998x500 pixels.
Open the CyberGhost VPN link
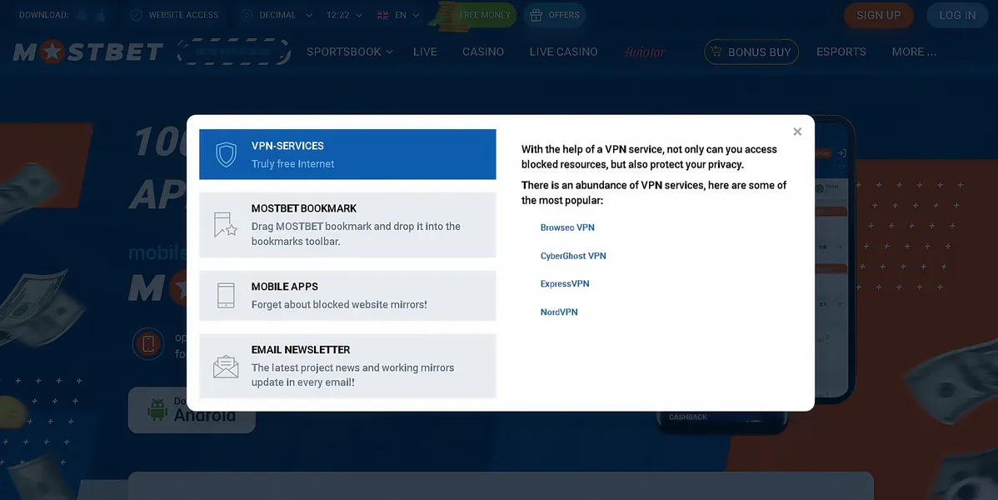click(x=573, y=256)
